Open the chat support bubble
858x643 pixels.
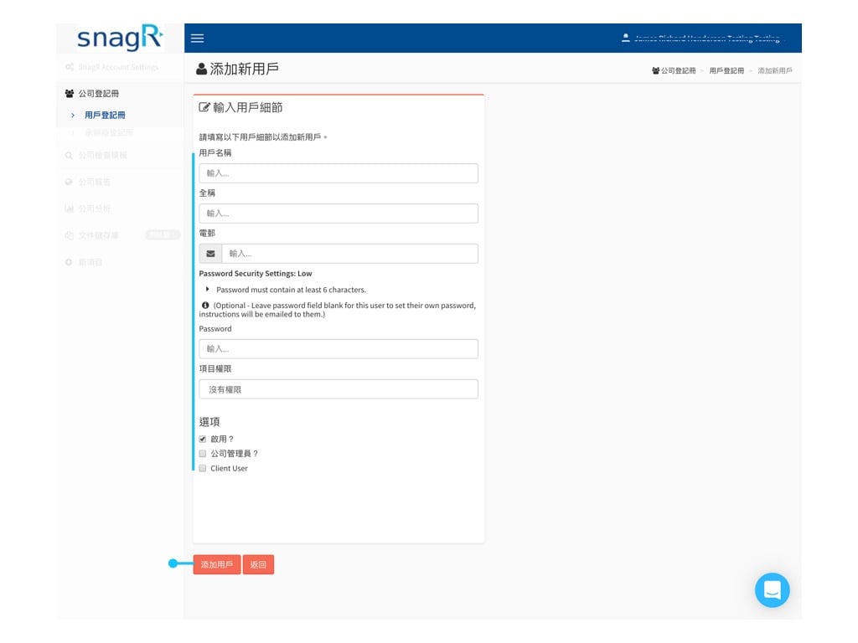click(772, 589)
